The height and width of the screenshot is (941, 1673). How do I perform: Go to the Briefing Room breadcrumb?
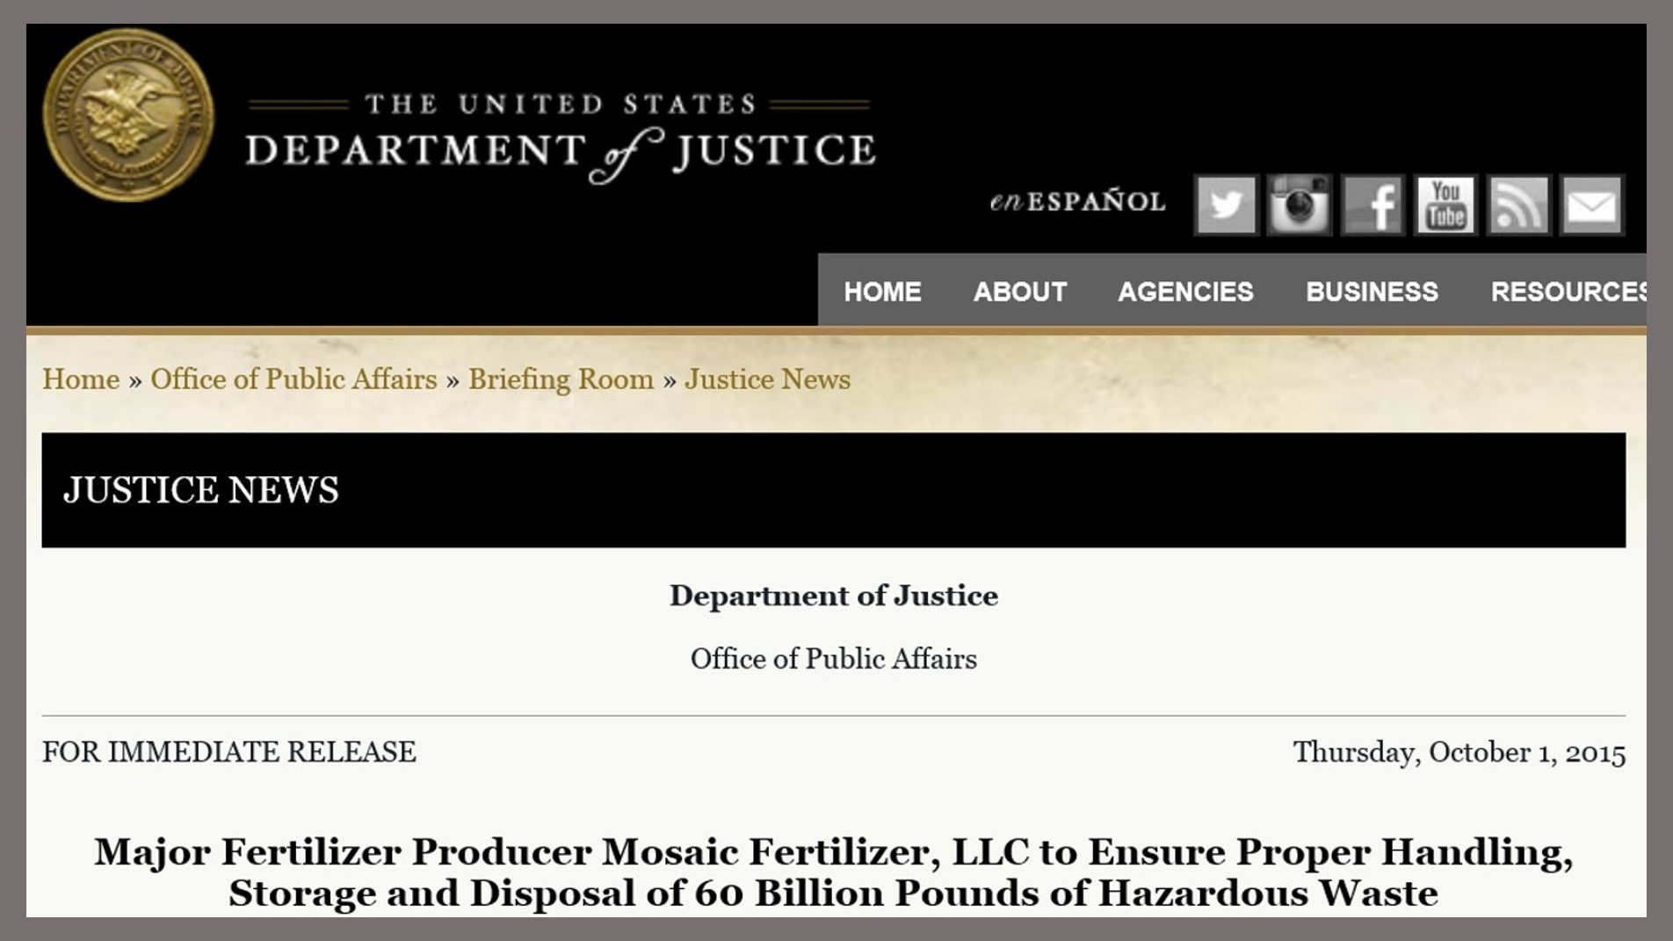point(561,380)
